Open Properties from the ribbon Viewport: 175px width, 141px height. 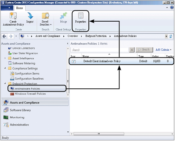click(x=80, y=18)
